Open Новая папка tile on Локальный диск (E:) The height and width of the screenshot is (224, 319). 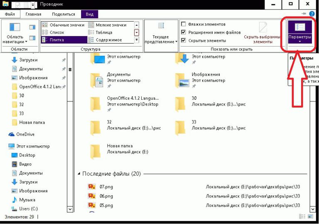pyautogui.click(x=119, y=152)
